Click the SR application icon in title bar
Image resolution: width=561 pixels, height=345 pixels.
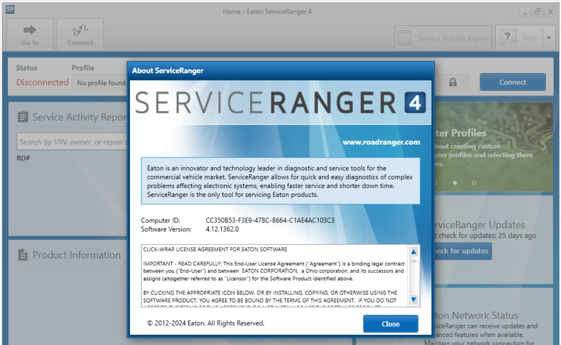[10, 11]
